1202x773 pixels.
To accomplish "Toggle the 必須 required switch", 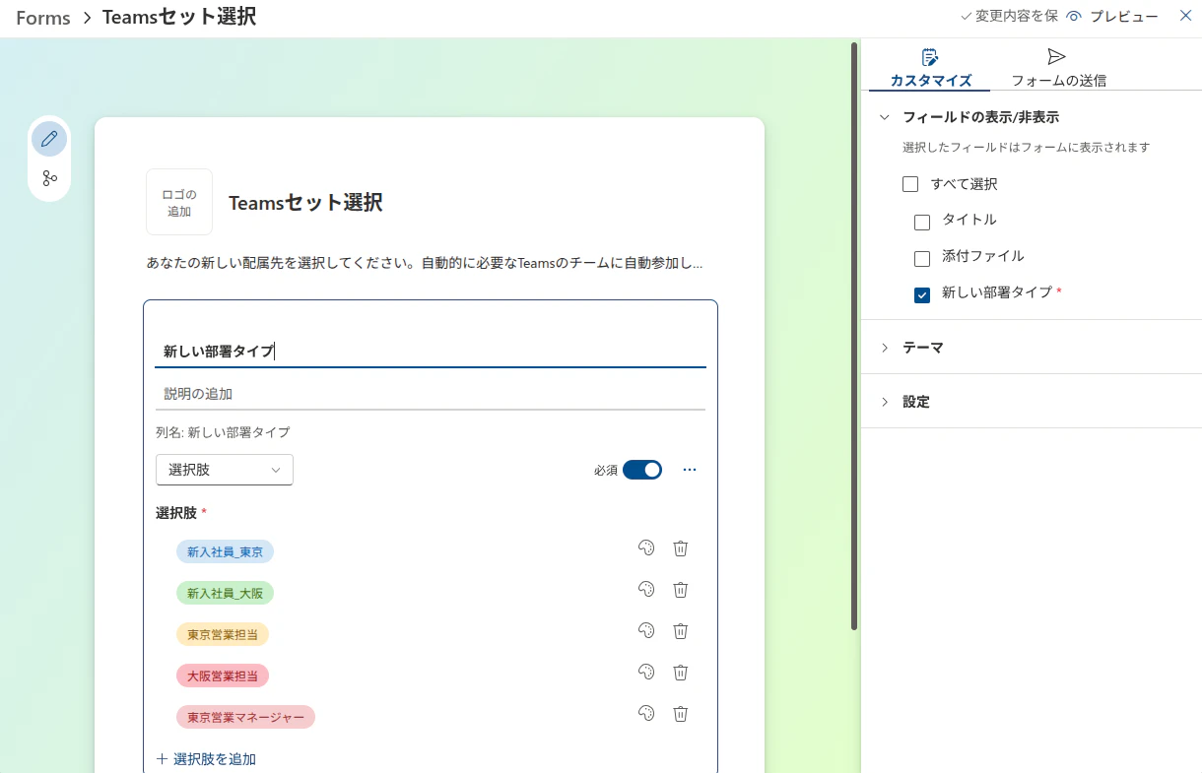I will (x=642, y=470).
